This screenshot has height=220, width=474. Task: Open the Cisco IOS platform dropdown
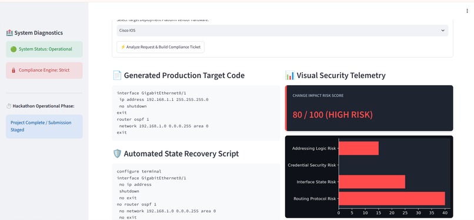coord(282,31)
